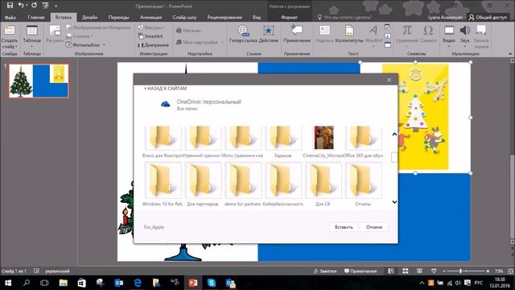Click the Общий доступ (Share) button
Image resolution: width=515 pixels, height=290 pixels.
488,17
